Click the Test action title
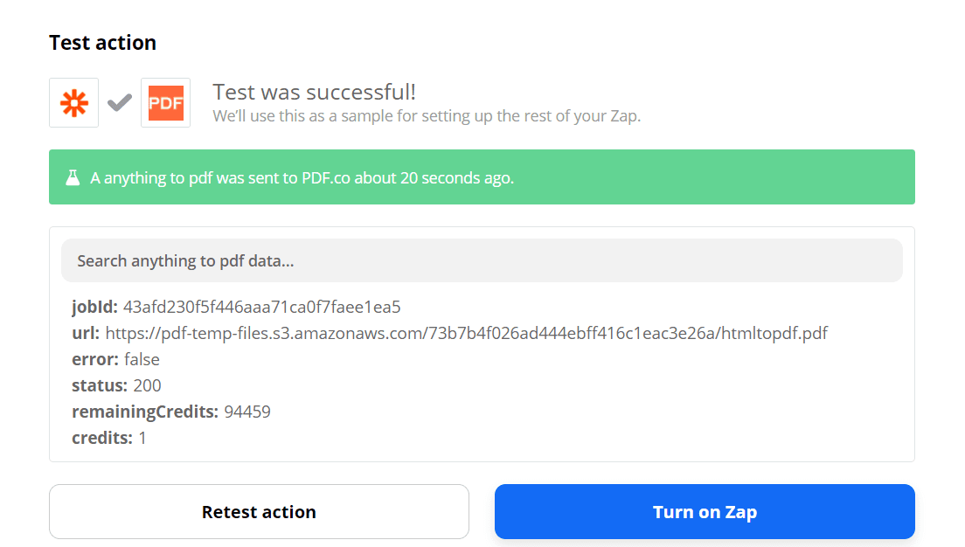The image size is (965, 547). 102,42
